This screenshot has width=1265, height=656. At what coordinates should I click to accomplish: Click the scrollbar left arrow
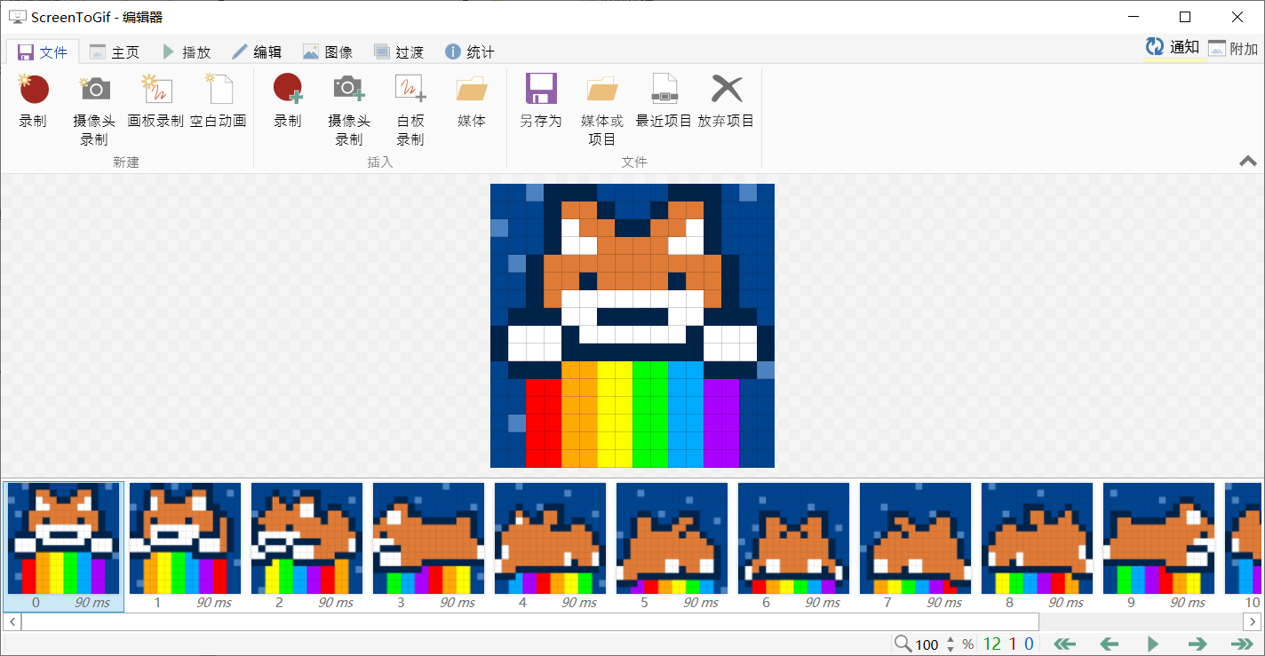pyautogui.click(x=12, y=621)
